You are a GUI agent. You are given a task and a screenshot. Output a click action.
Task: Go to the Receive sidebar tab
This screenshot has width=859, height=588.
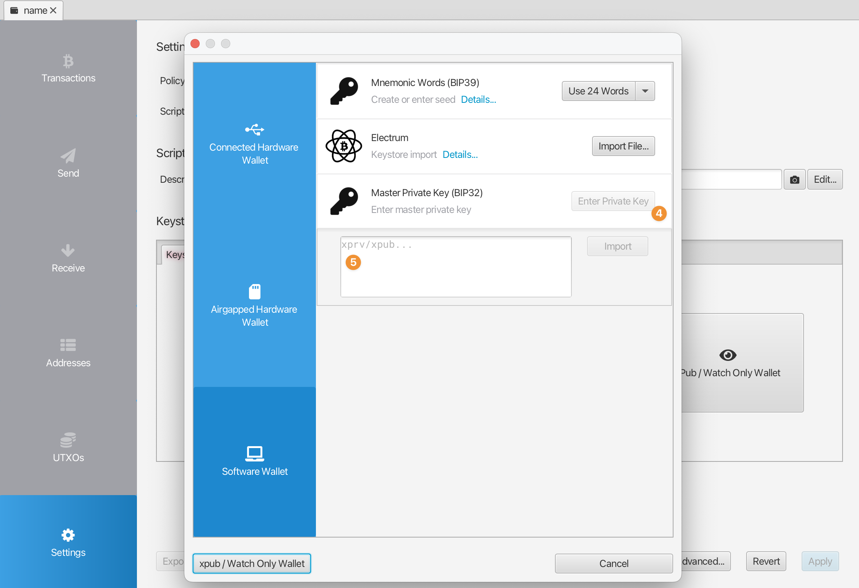pyautogui.click(x=68, y=258)
